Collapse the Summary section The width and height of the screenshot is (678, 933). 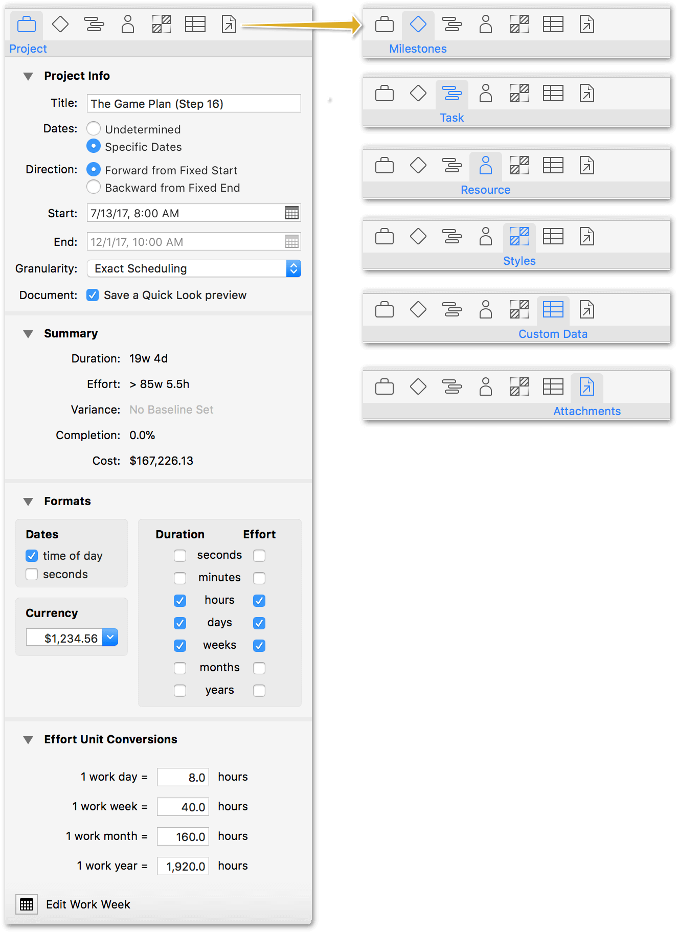click(28, 334)
